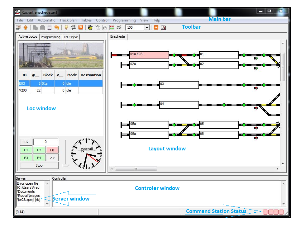This screenshot has height=227, width=301.
Task: Toggle the F4 function button
Action: 39,158
